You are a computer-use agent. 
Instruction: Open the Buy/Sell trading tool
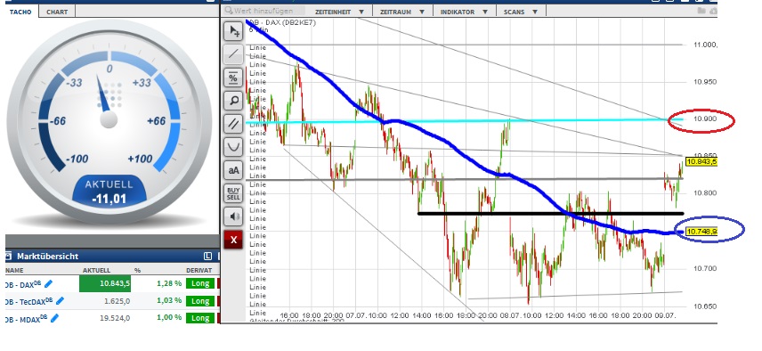pyautogui.click(x=234, y=193)
